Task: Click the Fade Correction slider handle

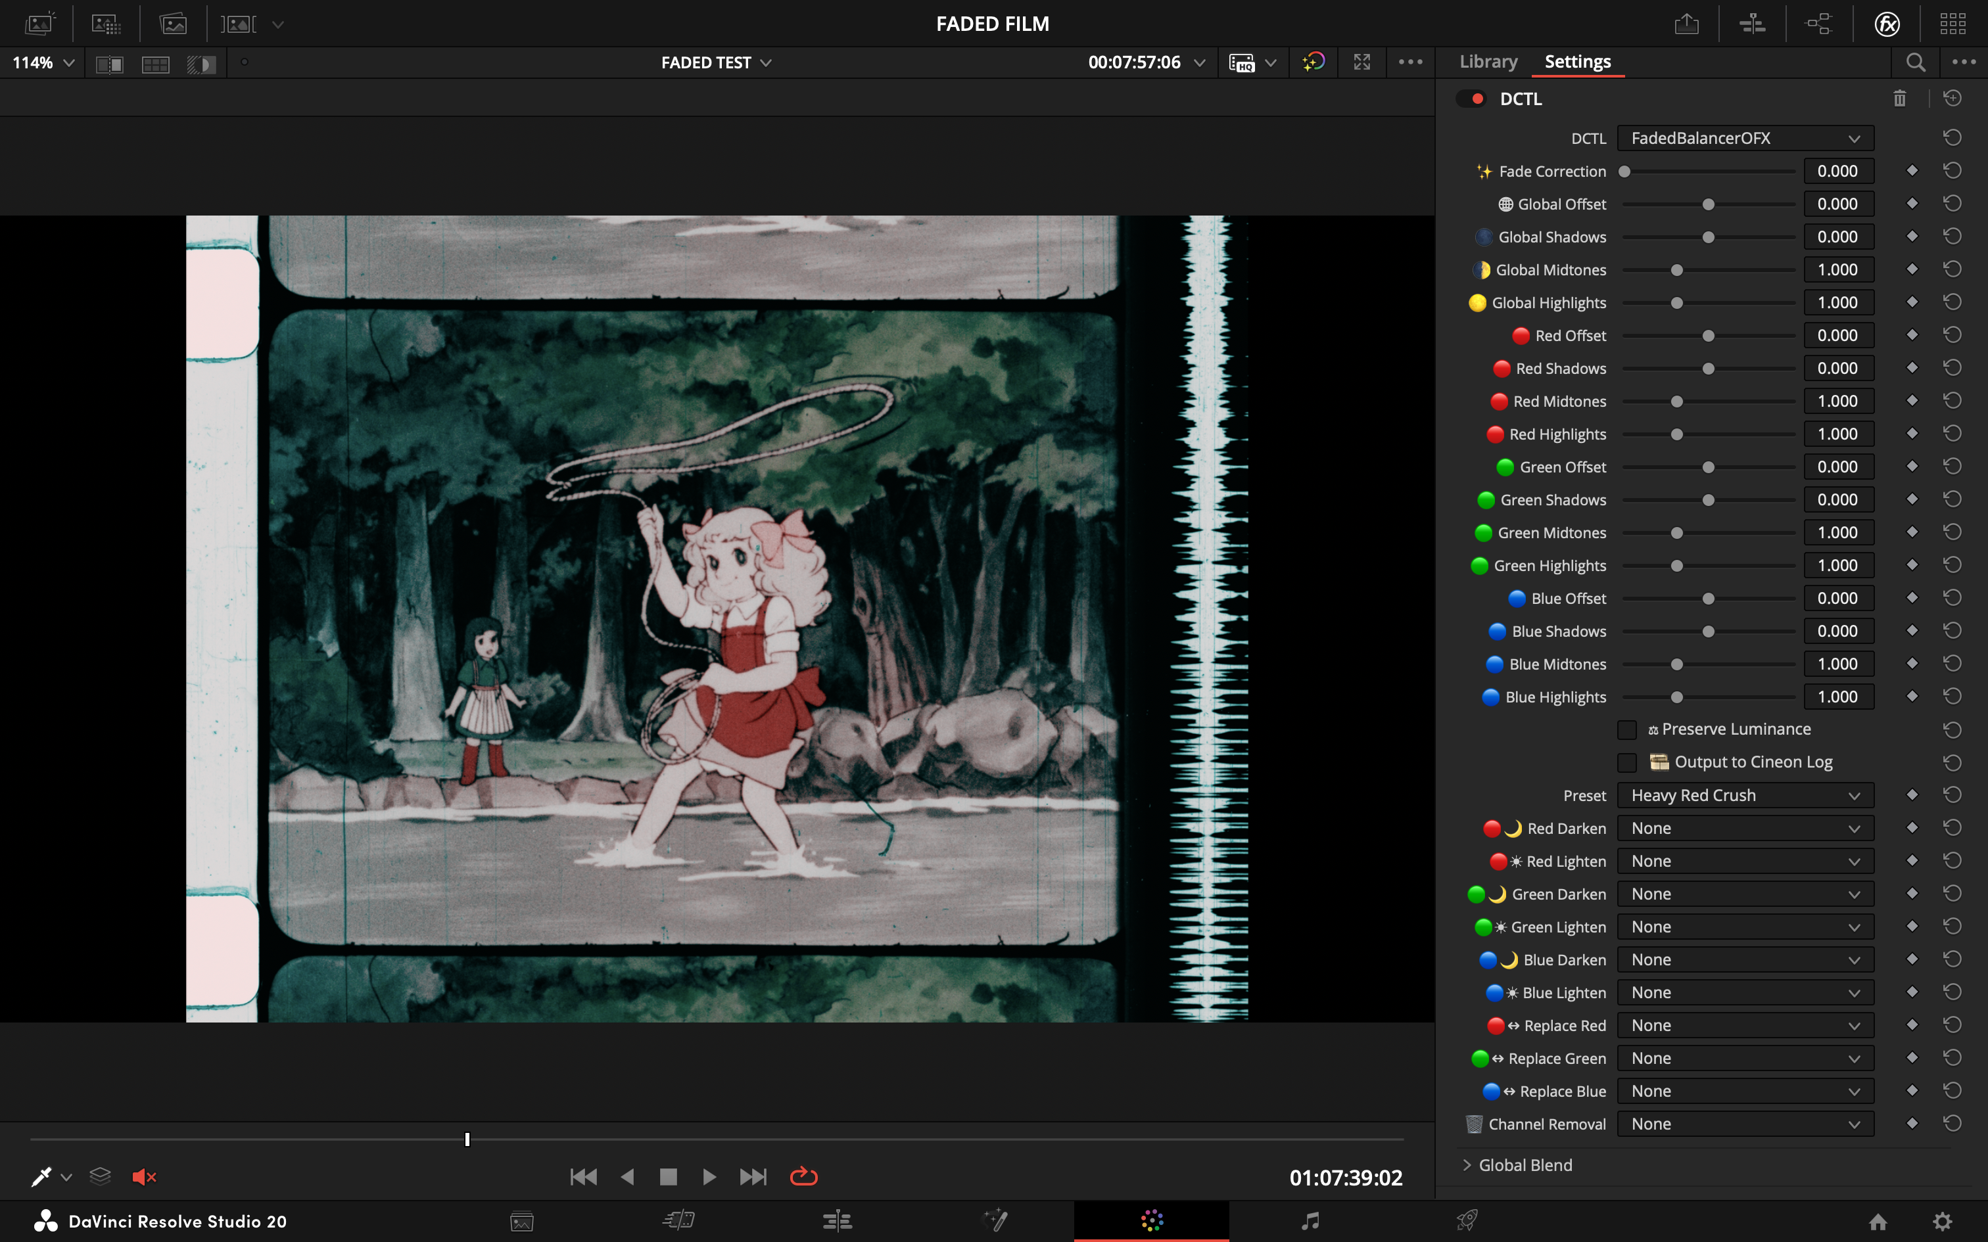Action: click(x=1624, y=172)
